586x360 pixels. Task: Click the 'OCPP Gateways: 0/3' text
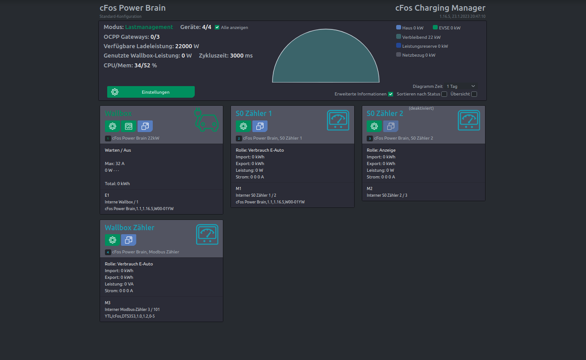click(x=132, y=37)
